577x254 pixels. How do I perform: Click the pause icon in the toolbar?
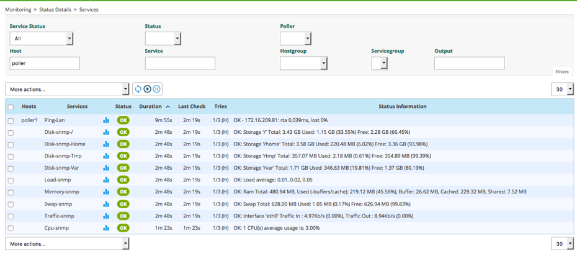coord(156,89)
